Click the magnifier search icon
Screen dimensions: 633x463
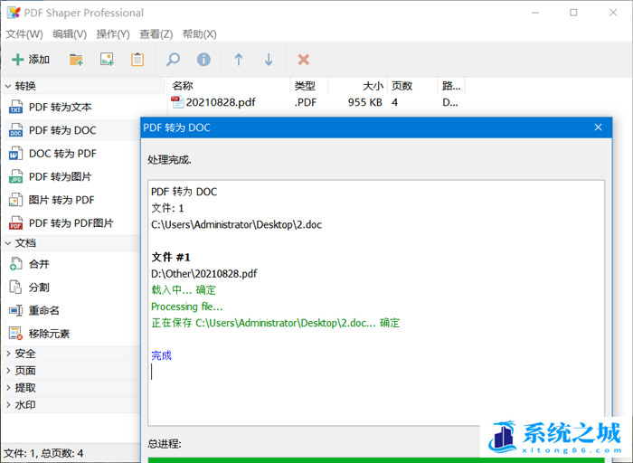click(x=174, y=60)
